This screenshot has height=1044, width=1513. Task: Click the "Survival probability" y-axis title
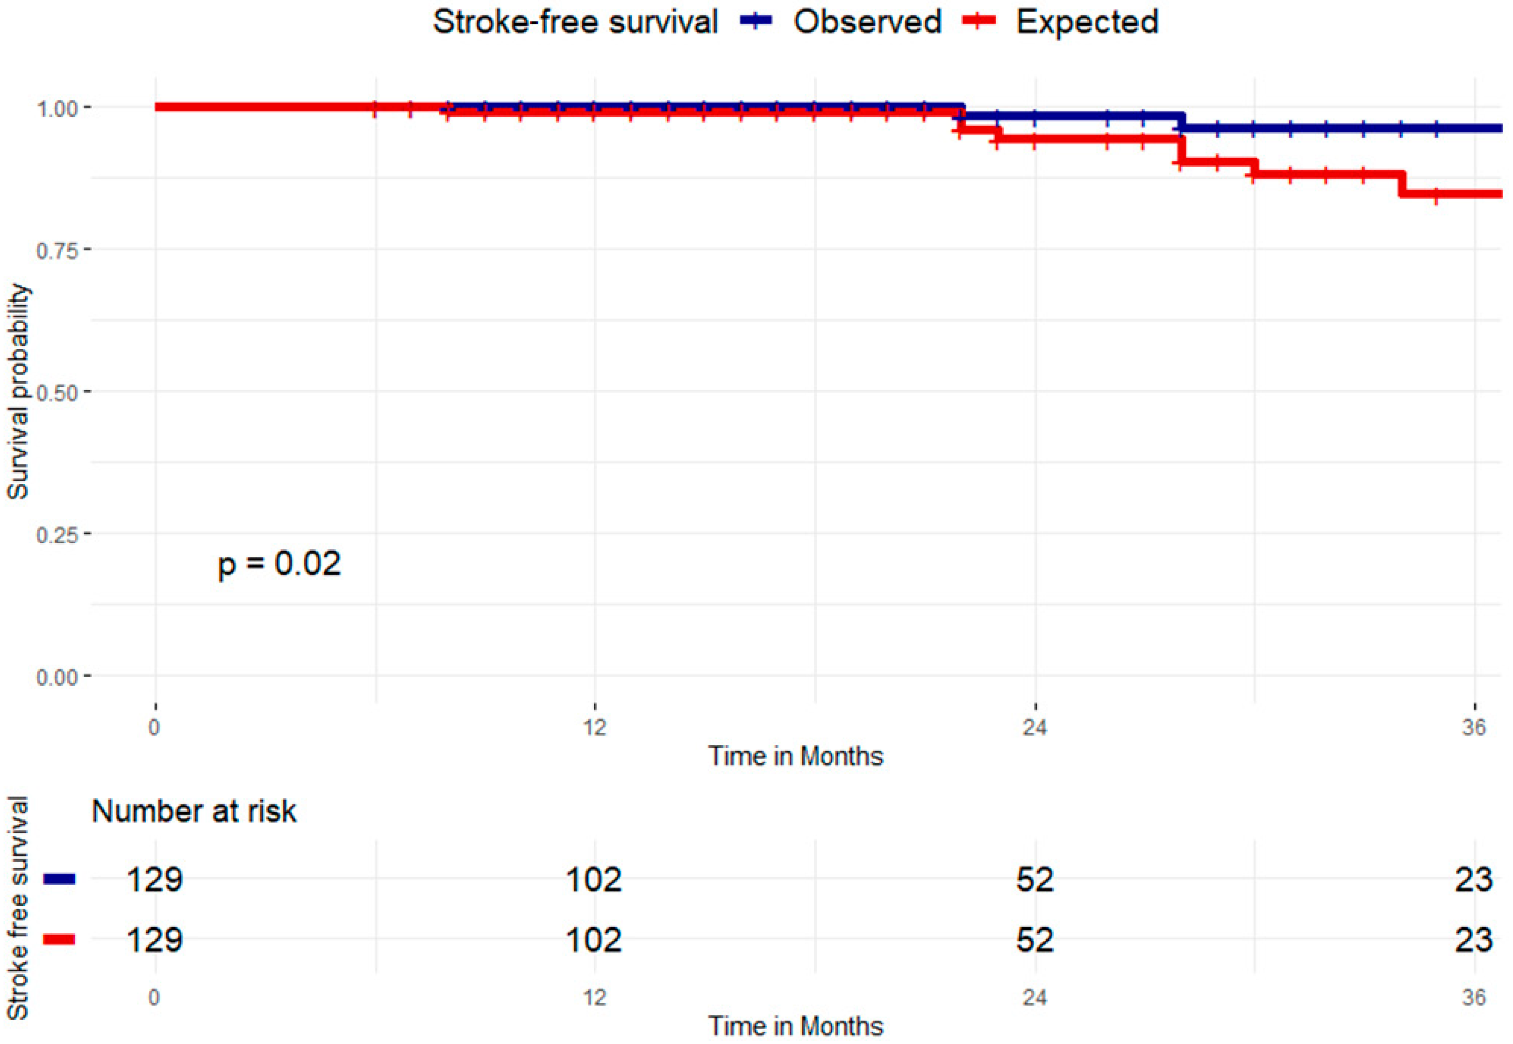[x=18, y=392]
